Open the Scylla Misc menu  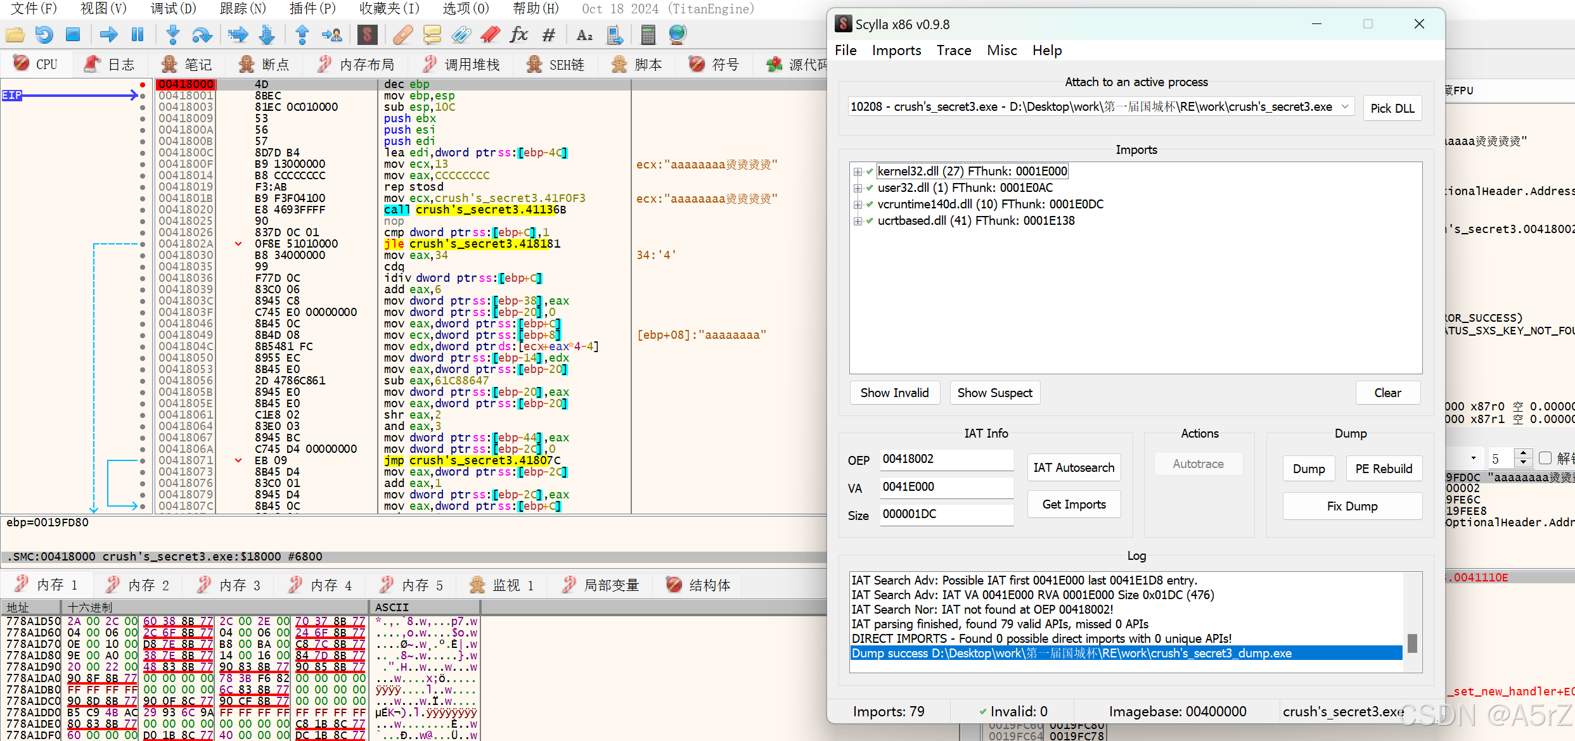click(x=1001, y=50)
